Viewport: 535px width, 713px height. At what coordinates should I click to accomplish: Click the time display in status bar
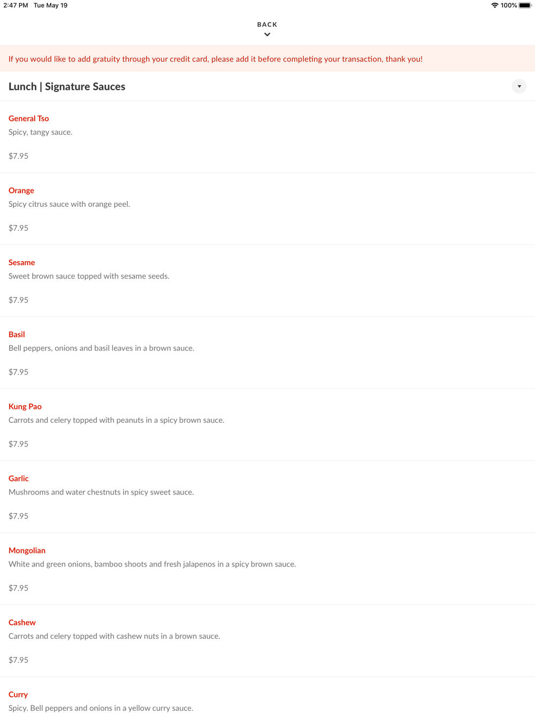(16, 5)
